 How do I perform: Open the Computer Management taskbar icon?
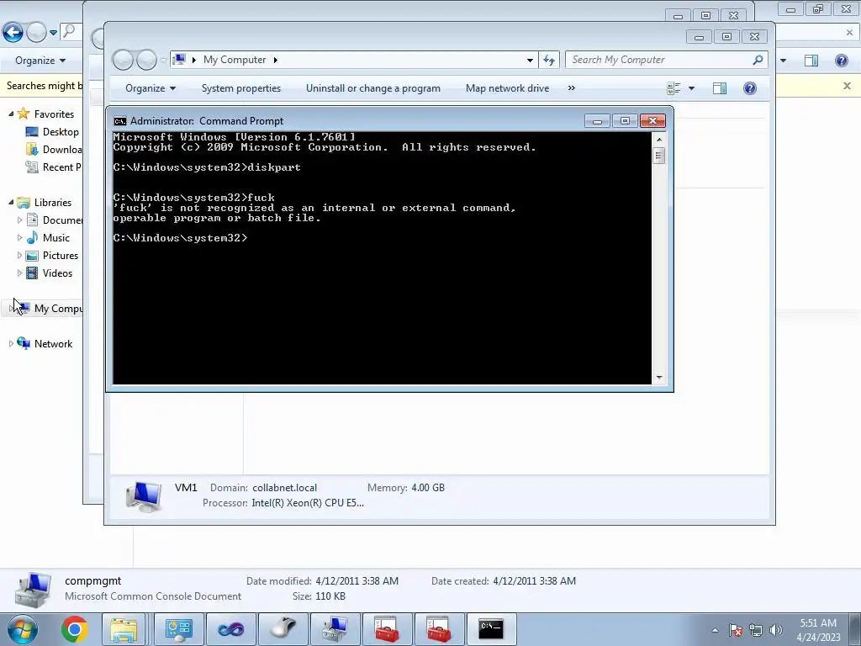pos(335,629)
